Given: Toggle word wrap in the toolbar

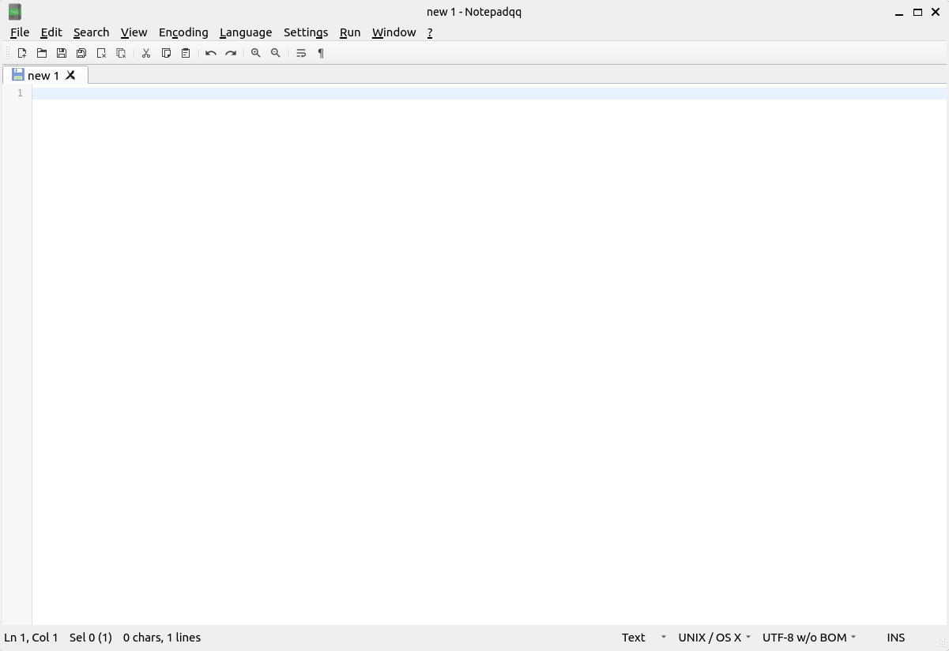Looking at the screenshot, I should tap(301, 53).
